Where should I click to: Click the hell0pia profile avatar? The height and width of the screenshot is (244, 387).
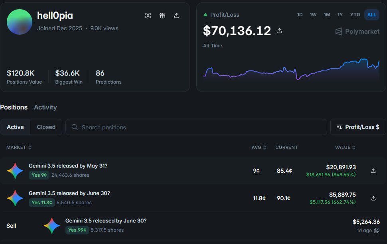(20, 22)
